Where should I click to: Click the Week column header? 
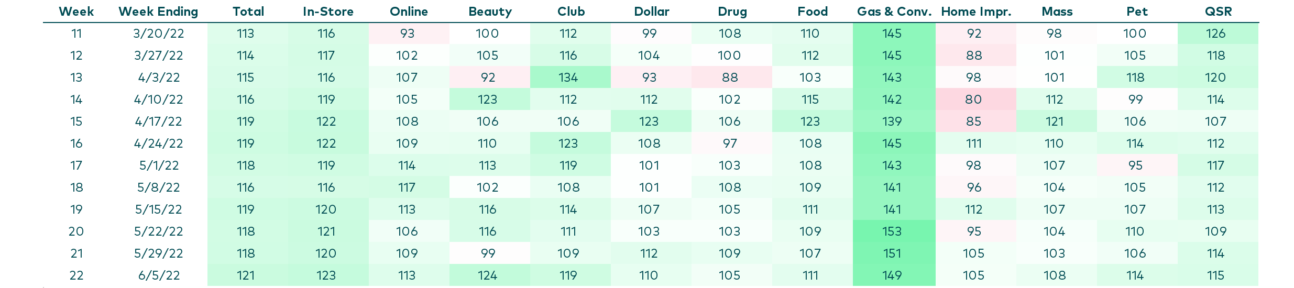click(76, 12)
